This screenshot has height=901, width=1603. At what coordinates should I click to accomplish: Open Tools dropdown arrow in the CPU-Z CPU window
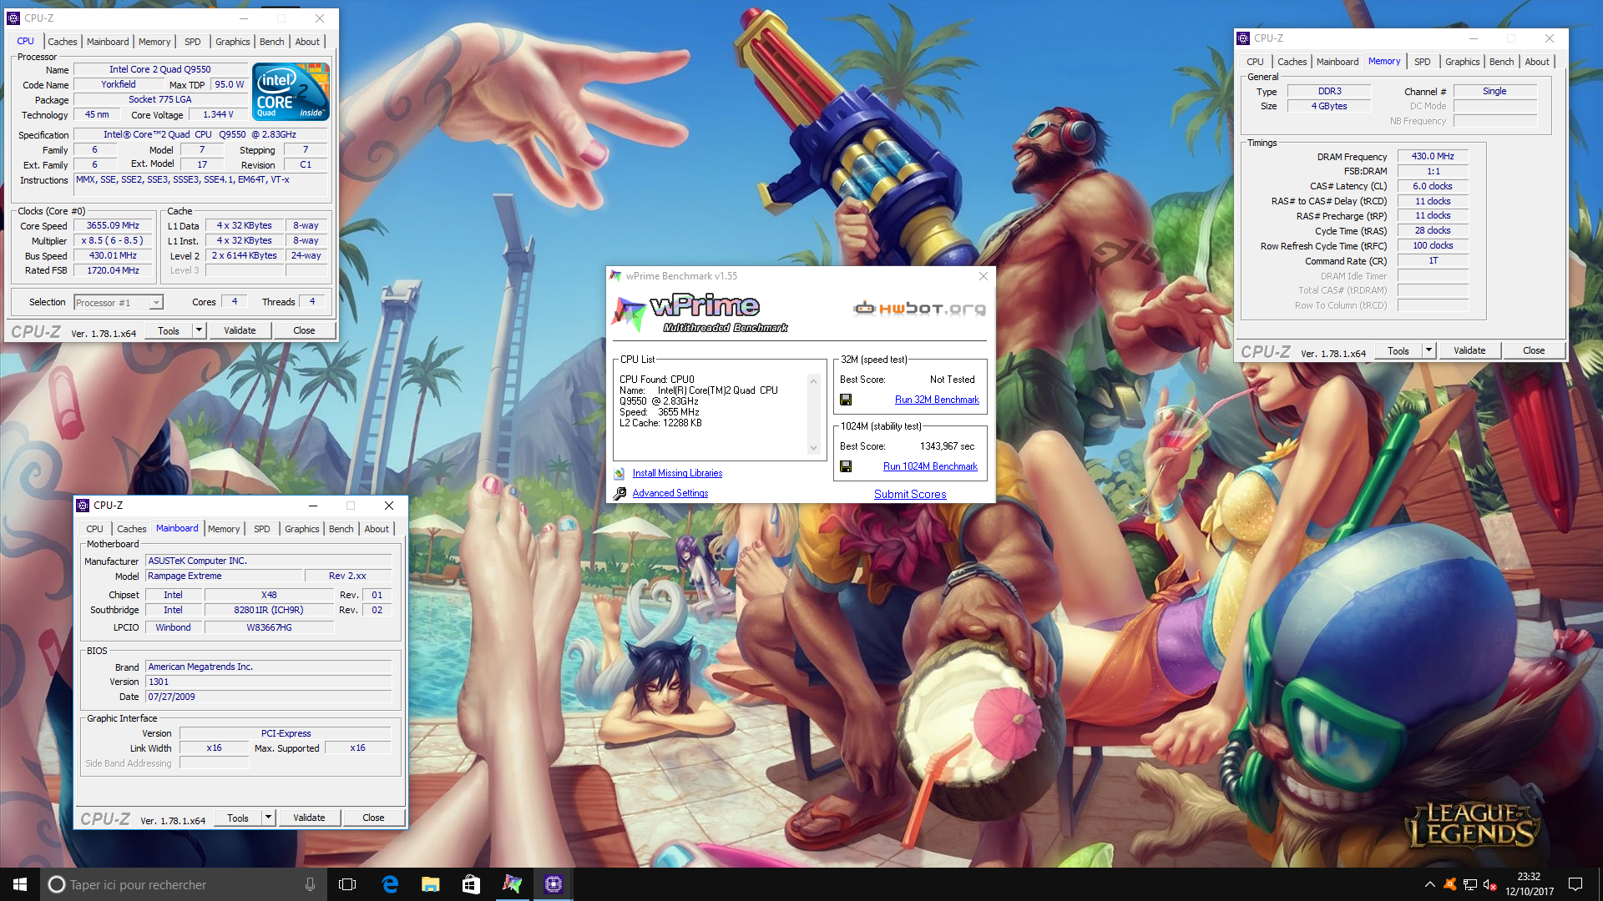[199, 330]
